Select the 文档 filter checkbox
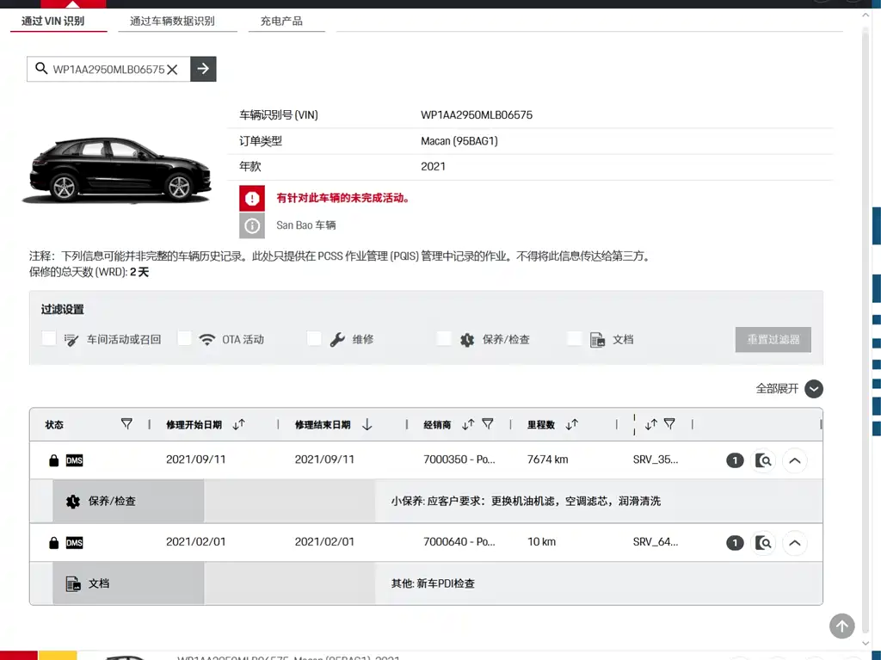The width and height of the screenshot is (881, 660). pos(574,338)
